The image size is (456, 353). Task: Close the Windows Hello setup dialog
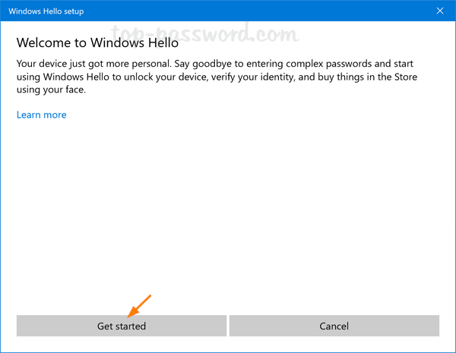click(x=440, y=11)
